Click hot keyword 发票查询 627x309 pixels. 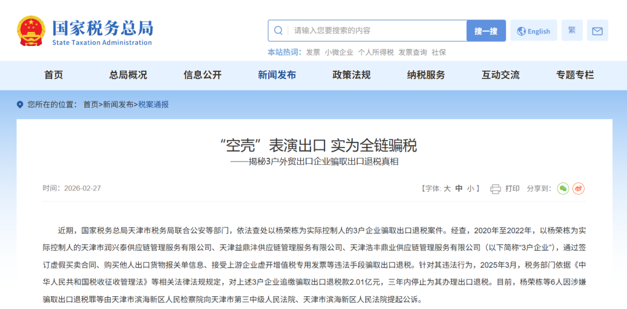click(x=413, y=52)
